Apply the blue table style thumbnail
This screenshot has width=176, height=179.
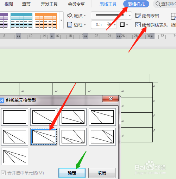pyautogui.click(x=21, y=21)
